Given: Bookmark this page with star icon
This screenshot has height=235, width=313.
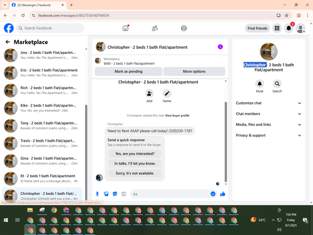Looking at the screenshot, I should (x=287, y=16).
